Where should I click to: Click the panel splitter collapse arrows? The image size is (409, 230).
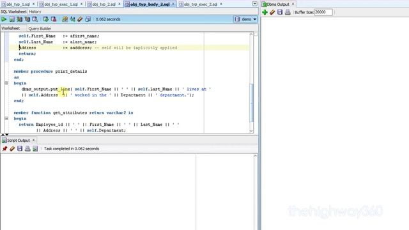tap(5, 135)
